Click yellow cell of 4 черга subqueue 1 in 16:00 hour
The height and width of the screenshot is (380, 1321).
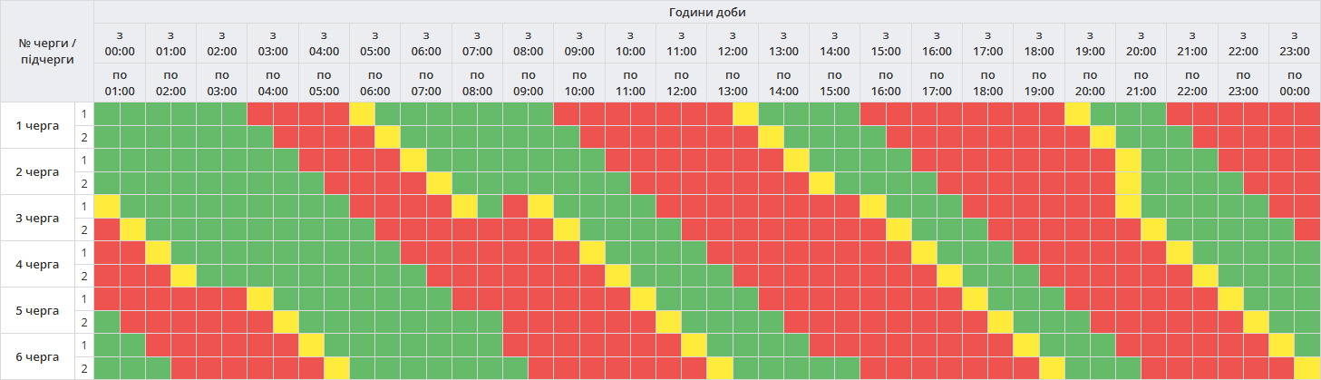[925, 252]
